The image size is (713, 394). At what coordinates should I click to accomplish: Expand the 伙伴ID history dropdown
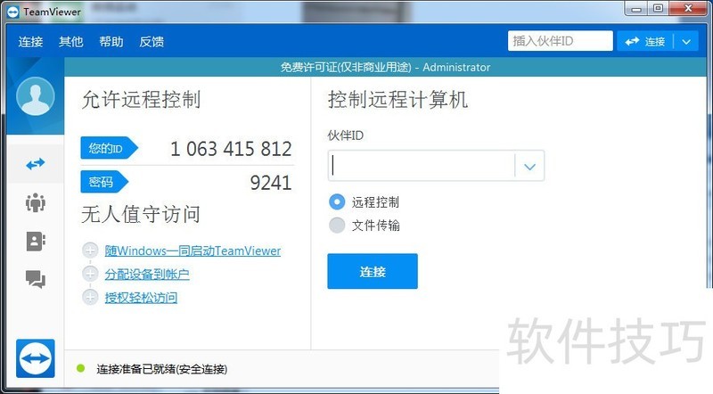click(x=529, y=166)
